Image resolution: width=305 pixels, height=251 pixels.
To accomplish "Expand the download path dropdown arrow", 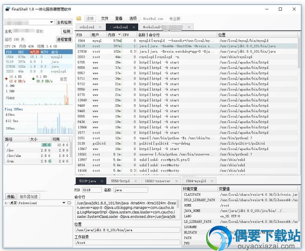I will point(64,203).
